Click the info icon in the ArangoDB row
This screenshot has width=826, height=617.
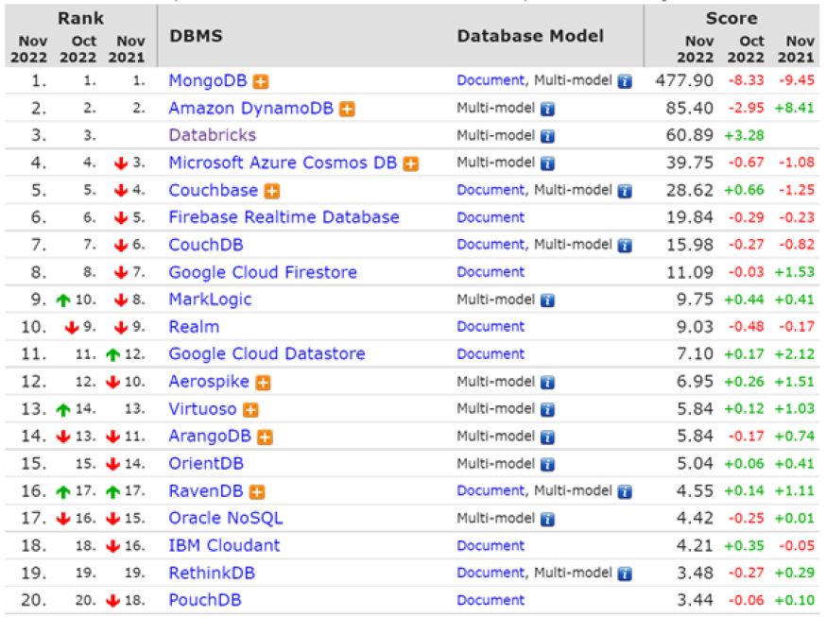point(547,437)
